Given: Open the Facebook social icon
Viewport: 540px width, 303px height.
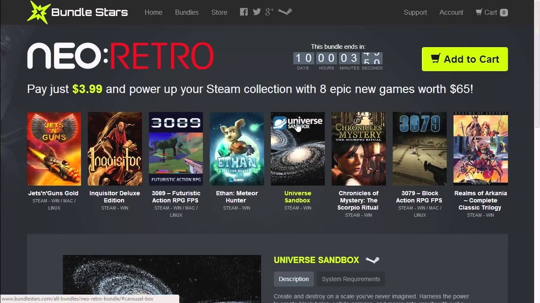Looking at the screenshot, I should (x=244, y=12).
